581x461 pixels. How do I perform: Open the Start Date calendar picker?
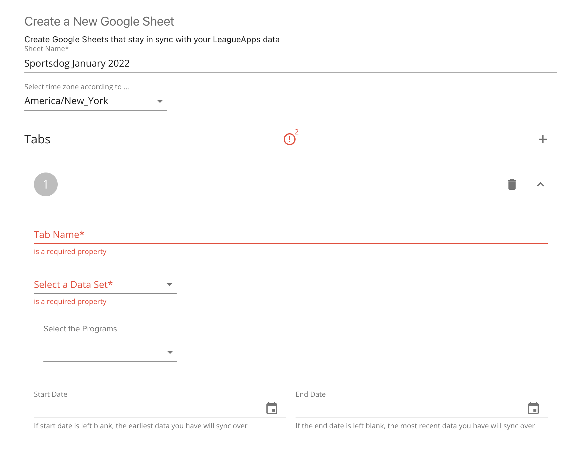tap(271, 408)
